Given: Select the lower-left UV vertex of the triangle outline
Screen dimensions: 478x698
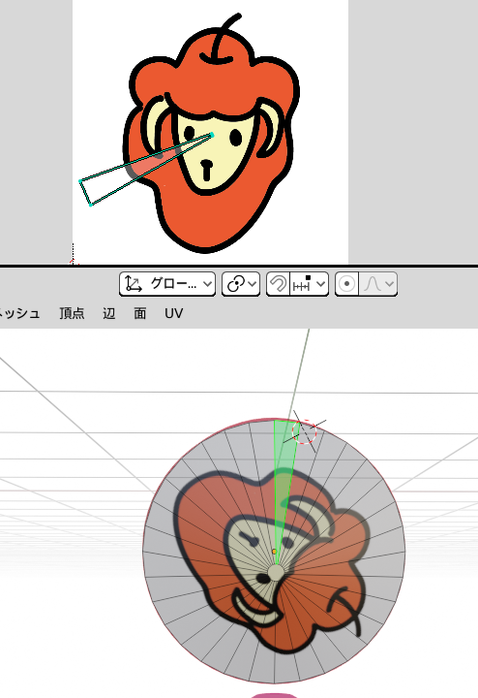Looking at the screenshot, I should click(x=91, y=205).
